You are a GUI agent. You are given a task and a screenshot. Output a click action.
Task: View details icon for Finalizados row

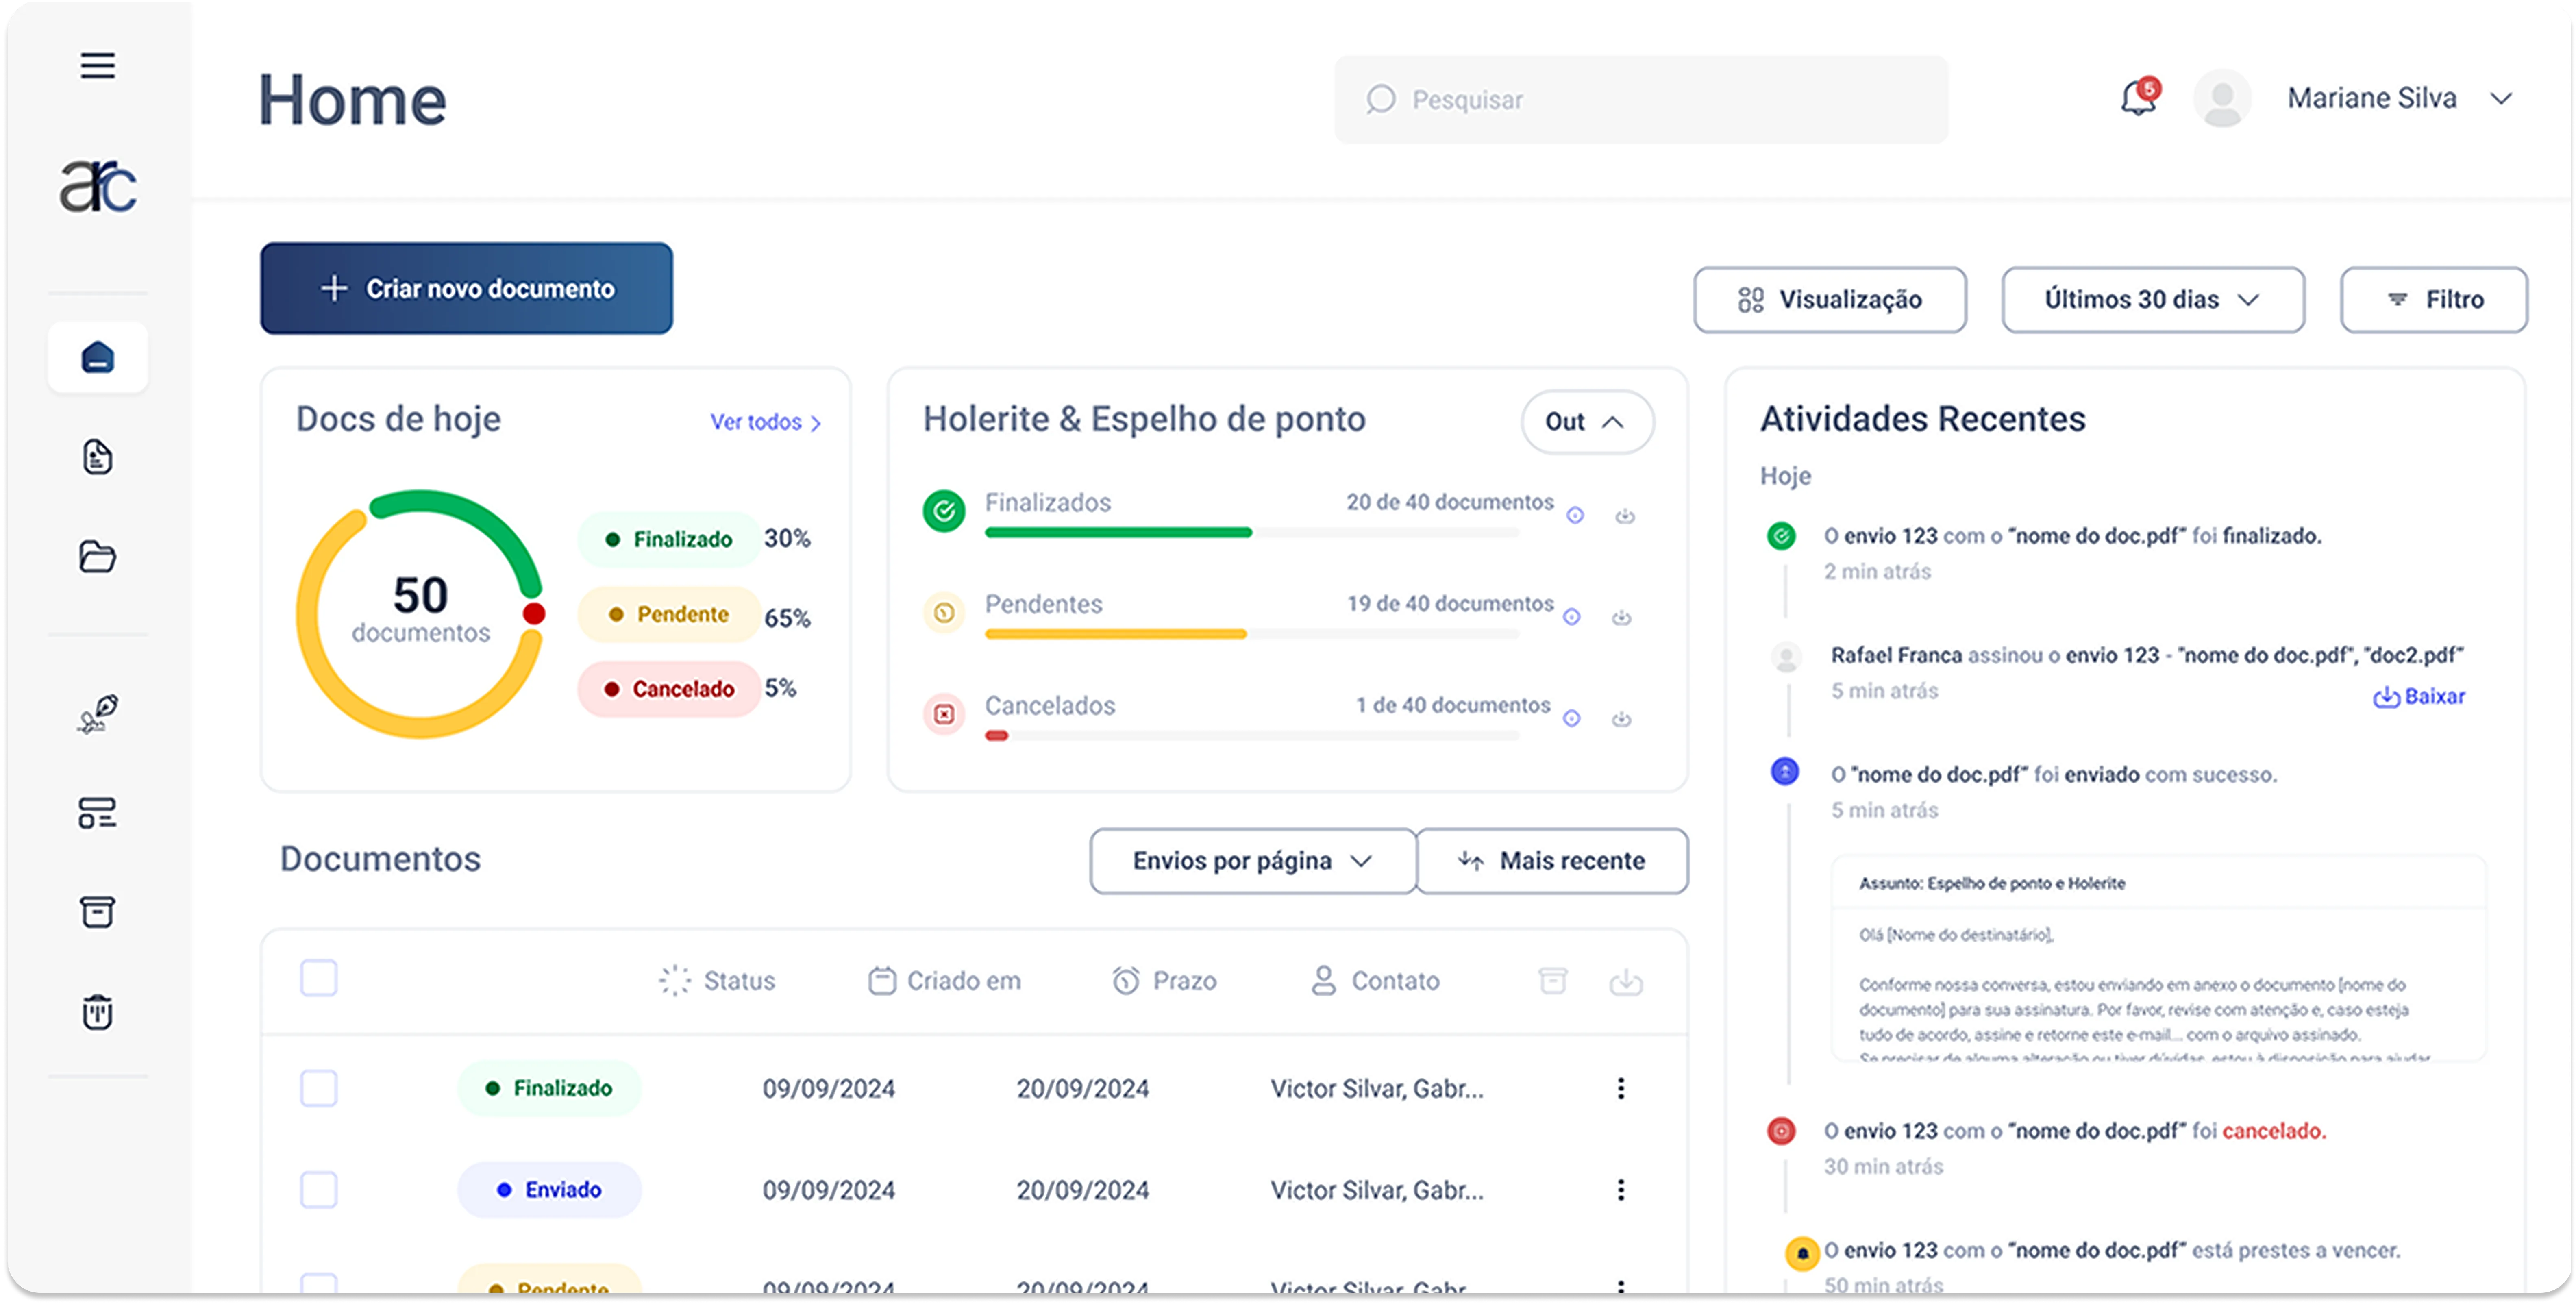coord(1575,516)
